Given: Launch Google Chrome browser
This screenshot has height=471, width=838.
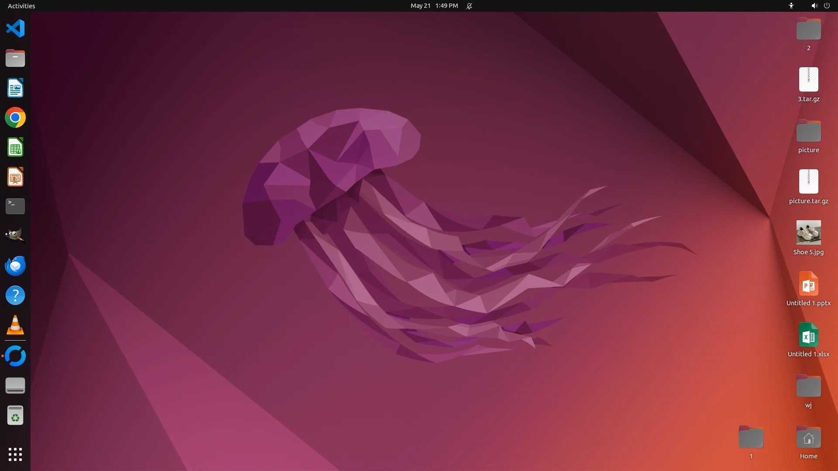Looking at the screenshot, I should coord(15,118).
